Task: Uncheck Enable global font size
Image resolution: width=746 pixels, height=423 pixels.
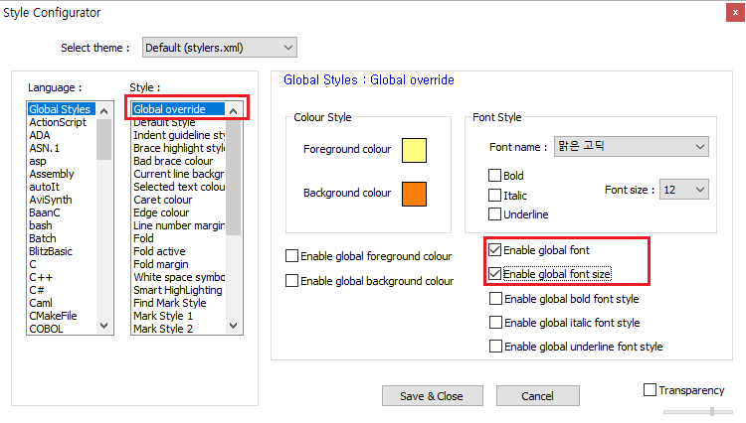Action: click(x=494, y=274)
